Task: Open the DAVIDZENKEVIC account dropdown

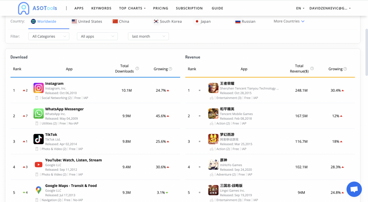Action: tap(330, 8)
